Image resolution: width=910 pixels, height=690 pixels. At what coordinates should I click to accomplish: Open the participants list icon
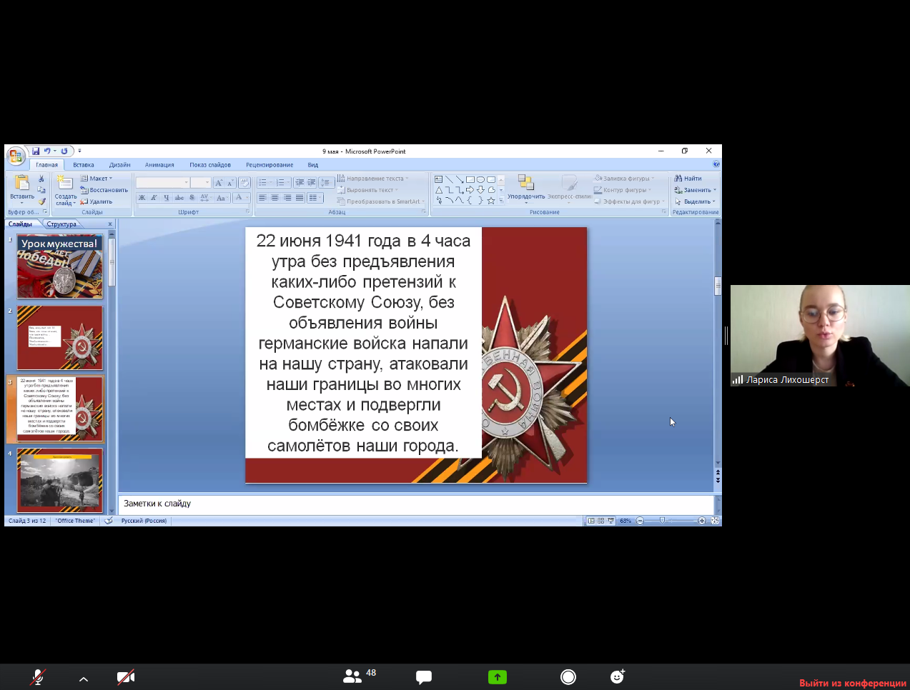click(x=352, y=676)
